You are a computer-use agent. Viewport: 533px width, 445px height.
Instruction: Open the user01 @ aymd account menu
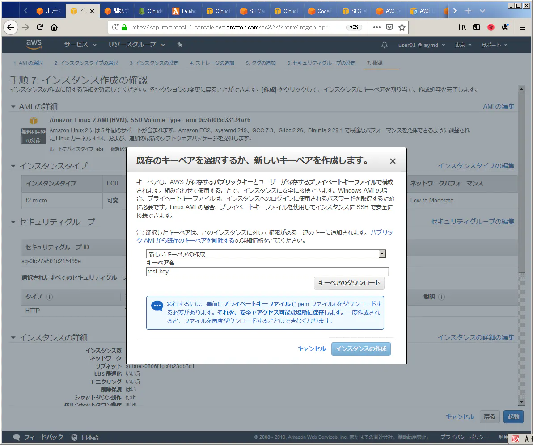click(422, 45)
